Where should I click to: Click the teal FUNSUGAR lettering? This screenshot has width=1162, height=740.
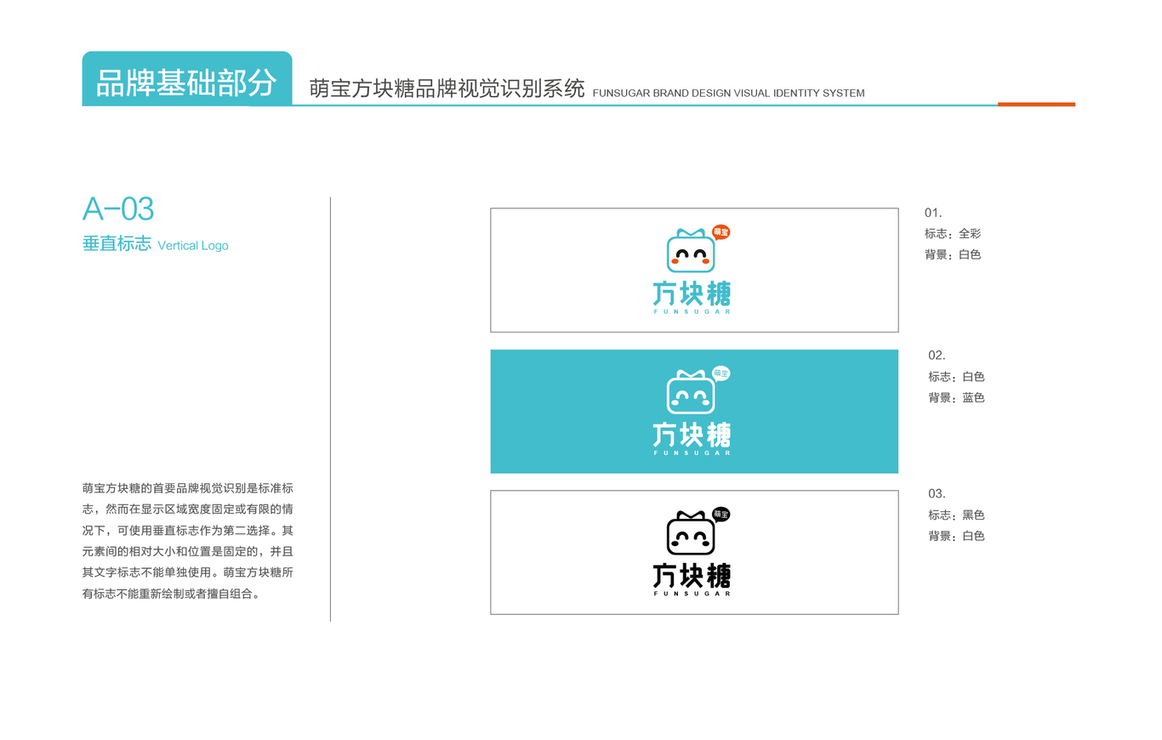point(692,312)
